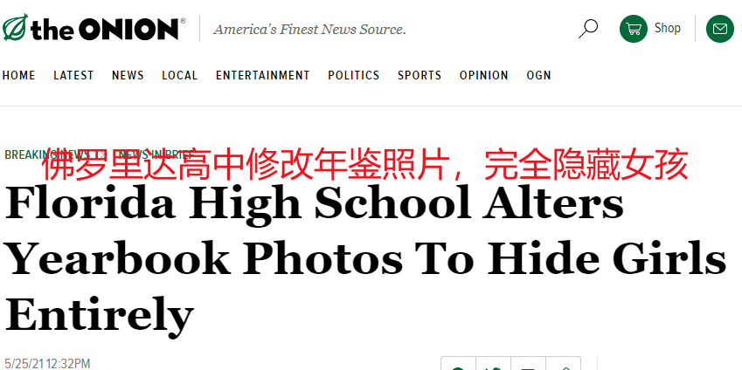The image size is (742, 370).
Task: Click the Breaking News breadcrumb link
Action: [x=47, y=154]
